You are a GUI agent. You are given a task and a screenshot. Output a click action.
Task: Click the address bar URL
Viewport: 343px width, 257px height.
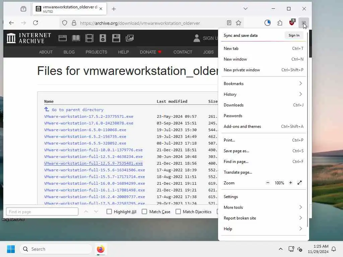[140, 23]
